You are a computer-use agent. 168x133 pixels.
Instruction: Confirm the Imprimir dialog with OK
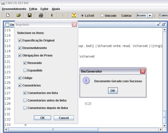tap(42, 118)
